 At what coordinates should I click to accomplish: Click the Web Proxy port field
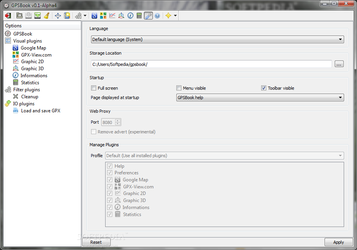[108, 122]
